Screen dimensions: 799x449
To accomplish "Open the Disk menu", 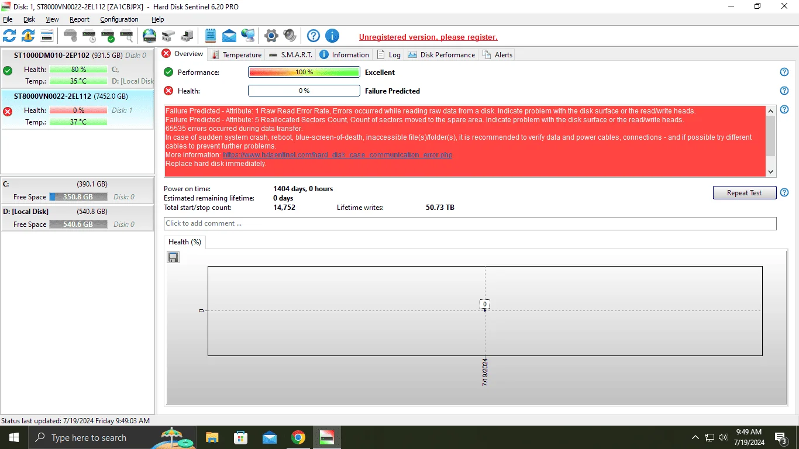I will (x=29, y=19).
